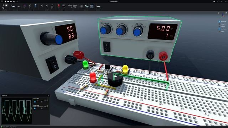The height and width of the screenshot is (128, 228).
Task: Click DC supply red banana plug
Action: [78, 55]
